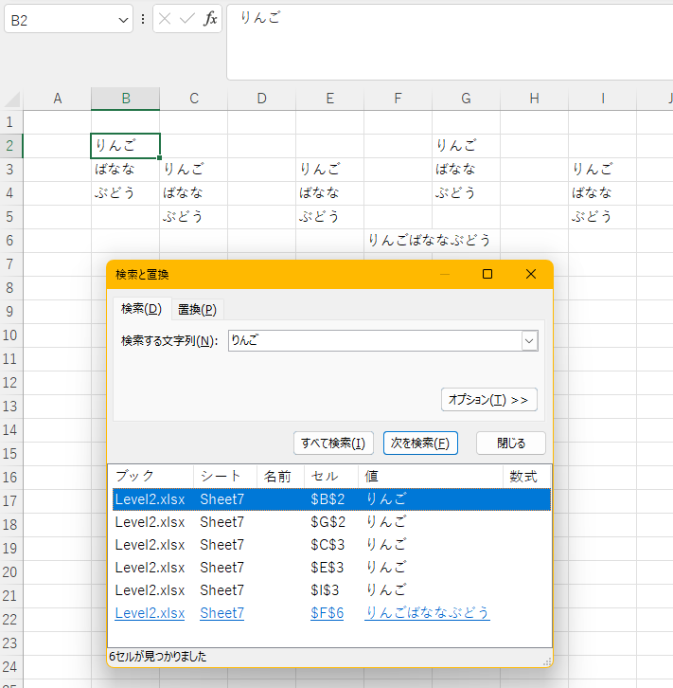Click the 数式 column header in results
This screenshot has height=688, width=673.
tap(527, 477)
